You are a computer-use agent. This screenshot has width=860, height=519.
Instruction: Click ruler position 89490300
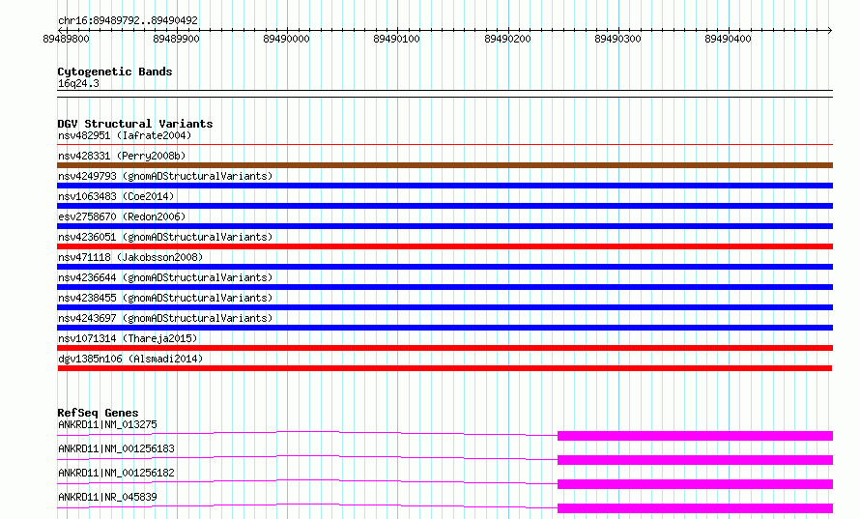(x=617, y=39)
